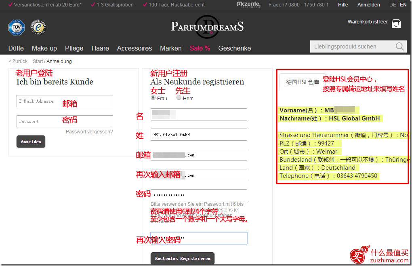Viewport: 412px width, 266px height.
Task: Focus the E-Mail-Adresse login field
Action: (x=65, y=101)
